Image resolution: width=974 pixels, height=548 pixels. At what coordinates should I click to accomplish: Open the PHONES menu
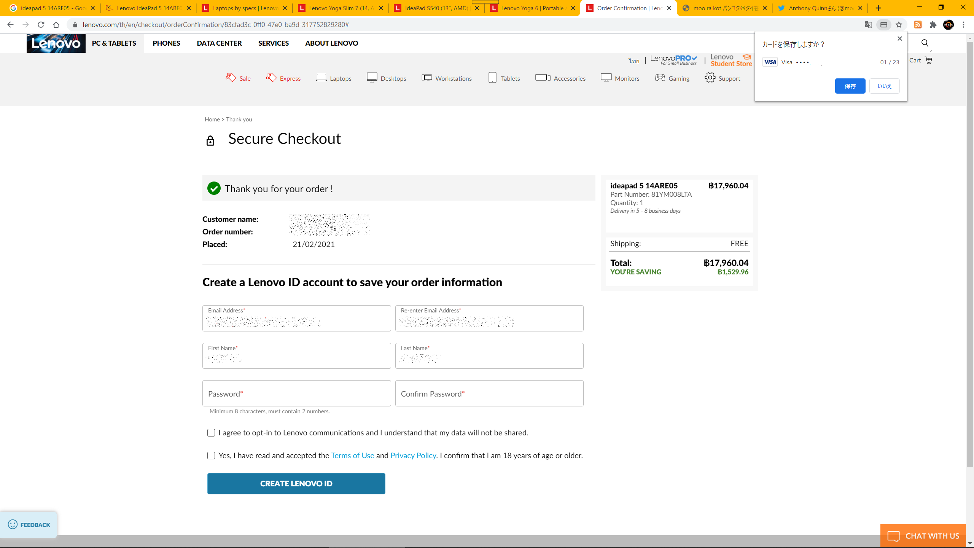click(166, 43)
